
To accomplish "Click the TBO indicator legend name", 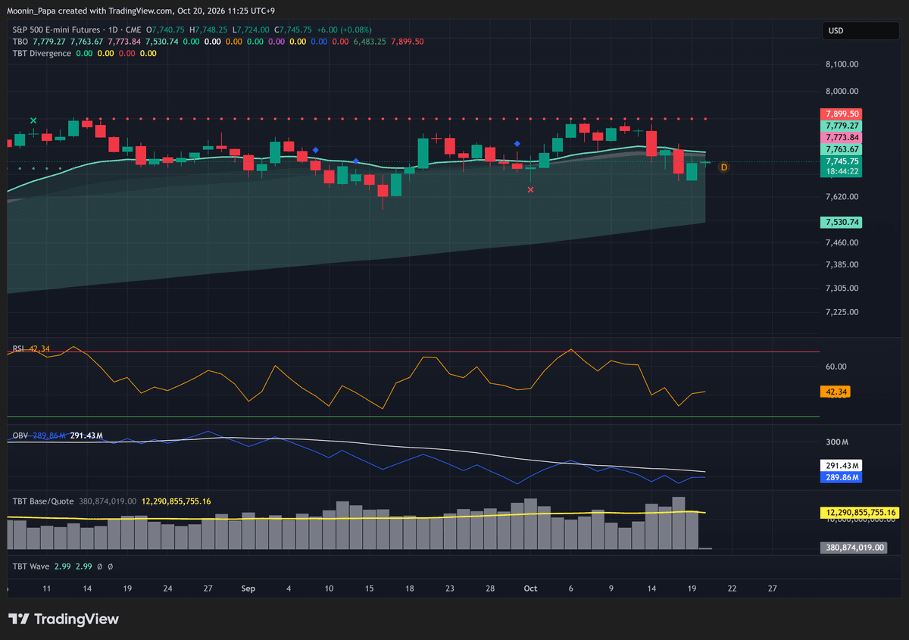I will 20,41.
